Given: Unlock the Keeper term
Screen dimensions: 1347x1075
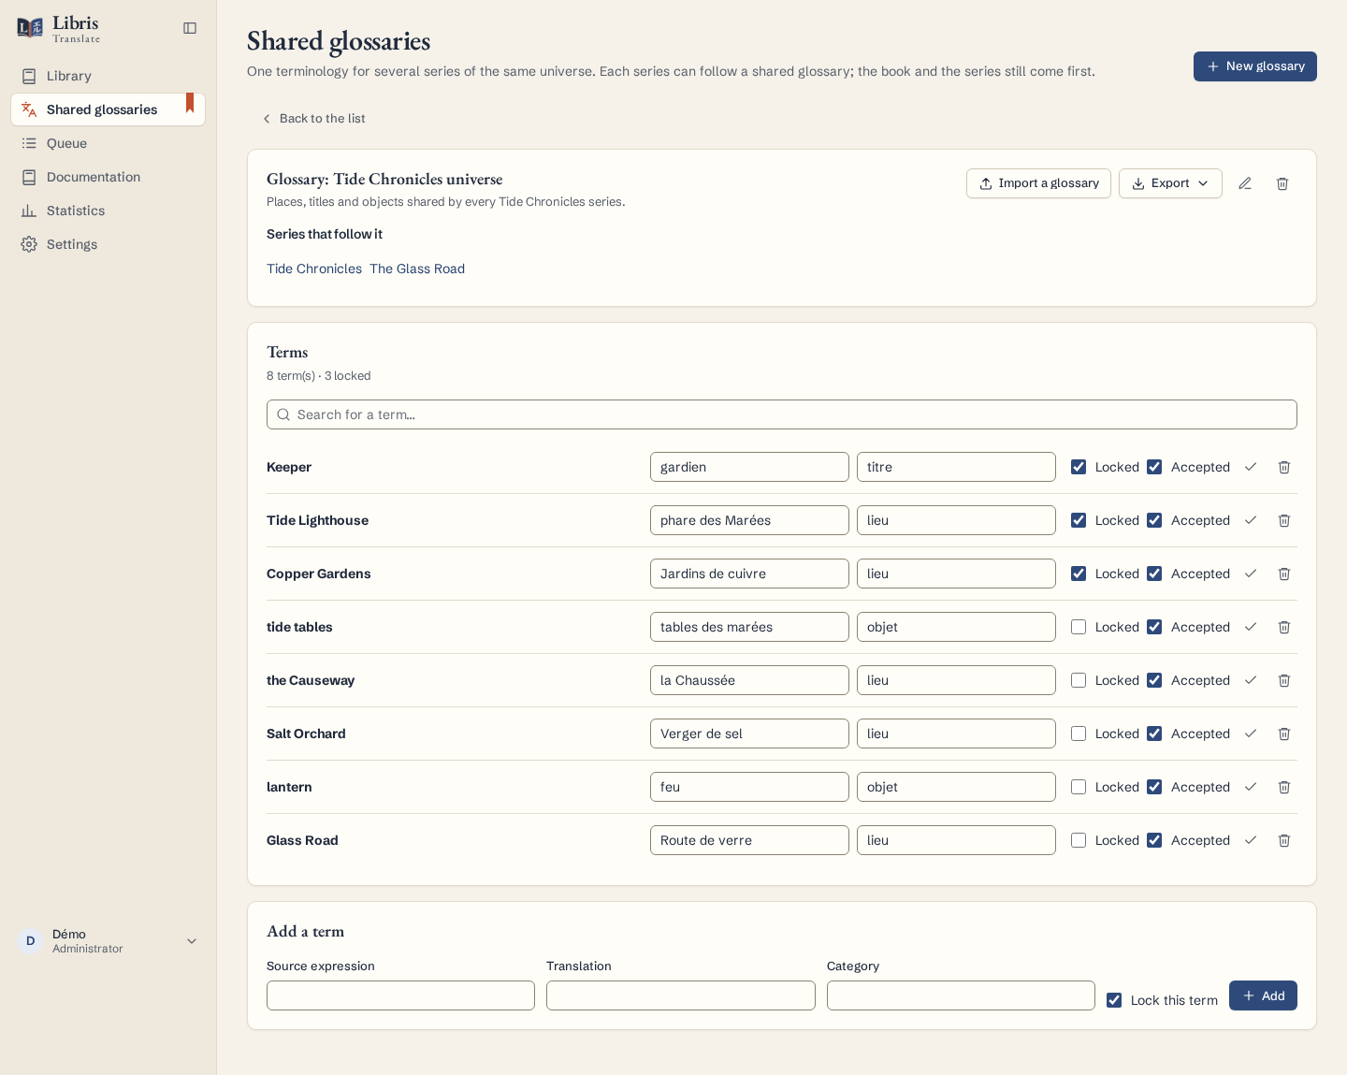Looking at the screenshot, I should (x=1079, y=467).
